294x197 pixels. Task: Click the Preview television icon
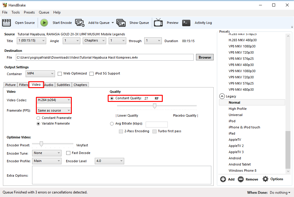pyautogui.click(x=158, y=22)
